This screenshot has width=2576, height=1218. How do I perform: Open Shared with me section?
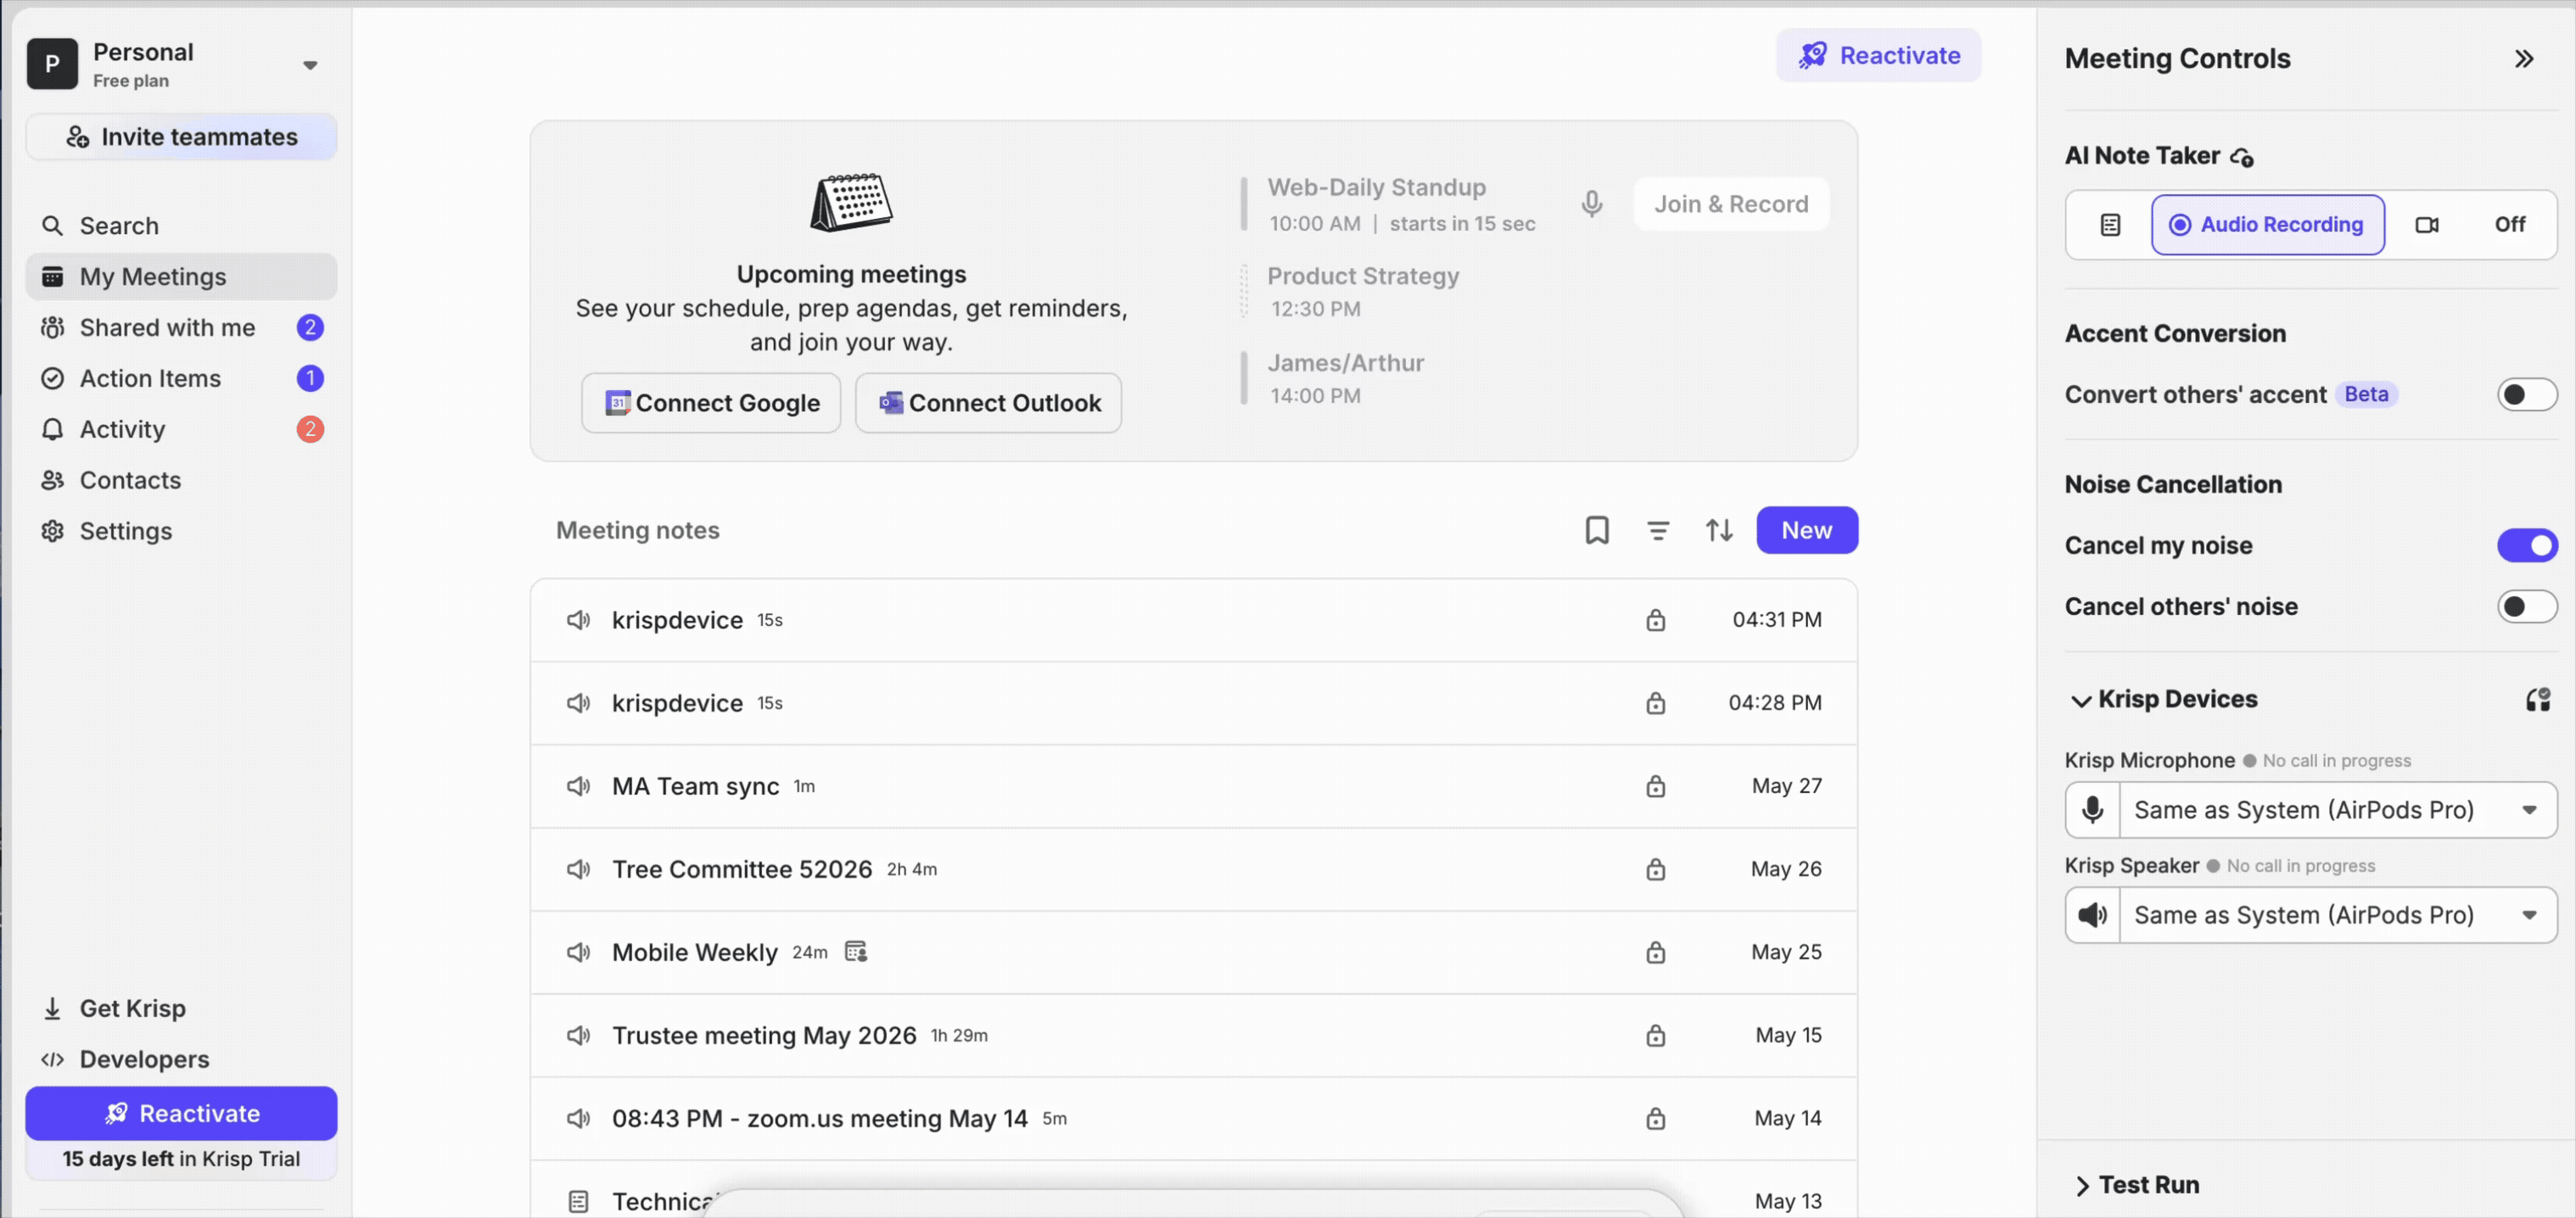(x=181, y=328)
